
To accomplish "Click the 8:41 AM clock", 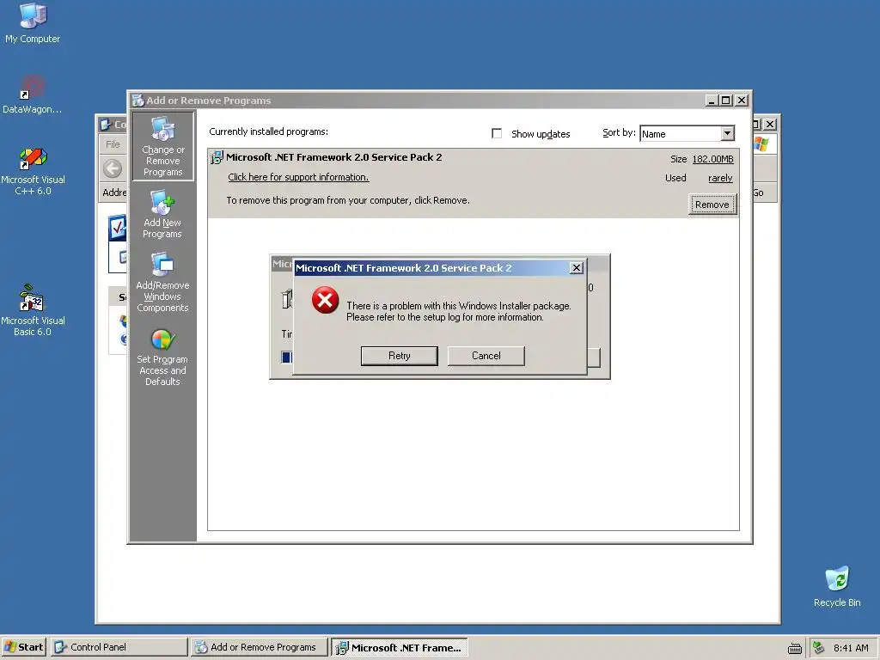I will 851,648.
